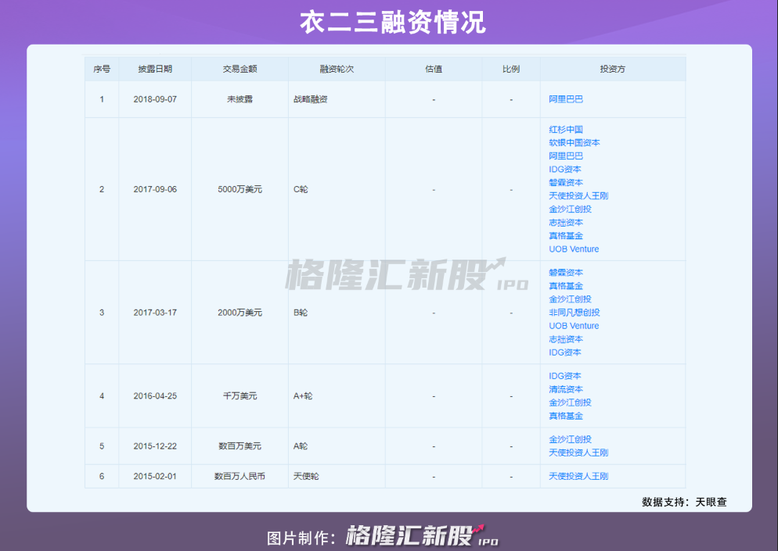The image size is (778, 551).
Task: Open 金沙江创投 link in the A+轮 row
Action: [570, 403]
